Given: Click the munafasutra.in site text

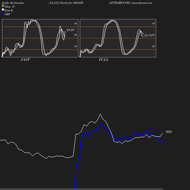Looking at the screenshot, I should (x=142, y=3).
